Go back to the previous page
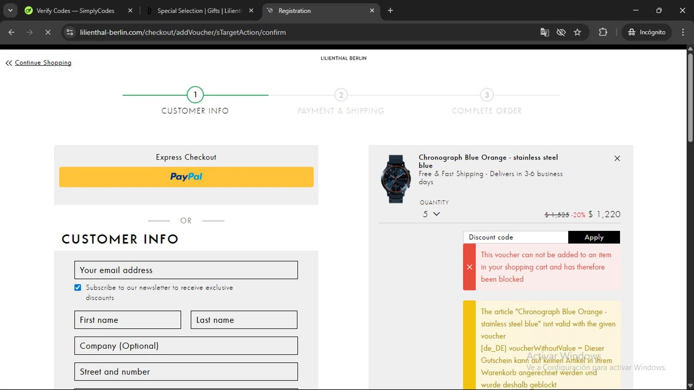 [12, 32]
